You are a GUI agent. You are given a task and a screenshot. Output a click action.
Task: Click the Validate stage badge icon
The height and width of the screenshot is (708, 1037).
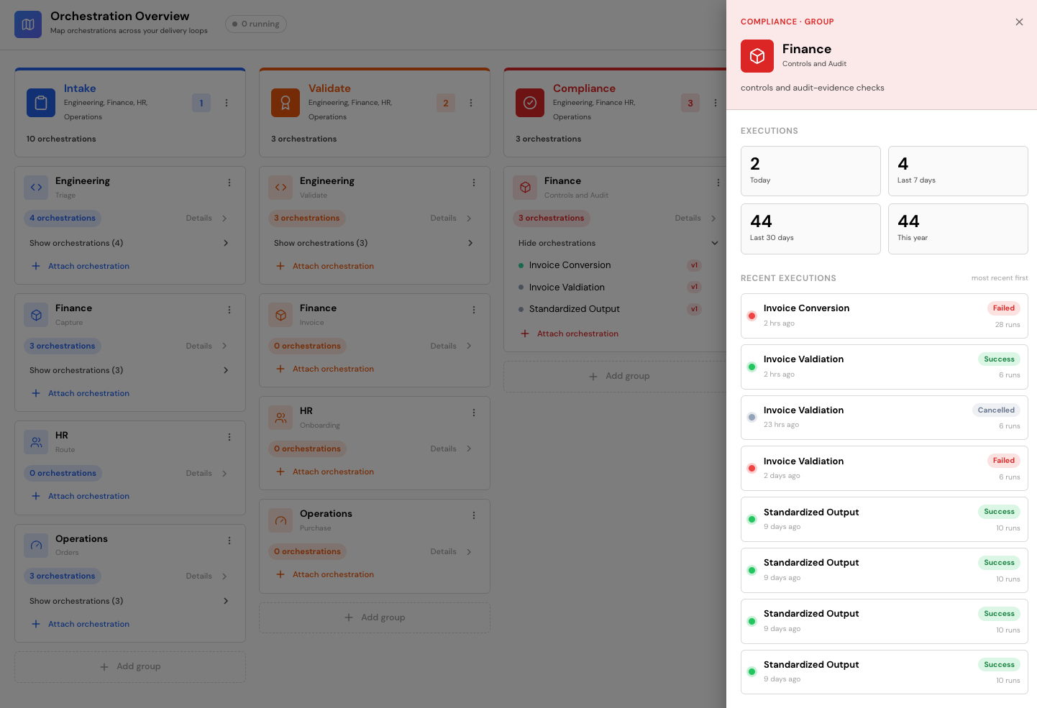point(285,103)
